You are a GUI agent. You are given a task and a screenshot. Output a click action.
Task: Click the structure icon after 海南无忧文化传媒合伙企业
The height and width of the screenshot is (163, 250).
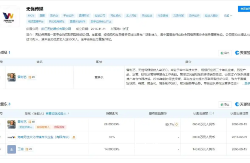[74, 137]
